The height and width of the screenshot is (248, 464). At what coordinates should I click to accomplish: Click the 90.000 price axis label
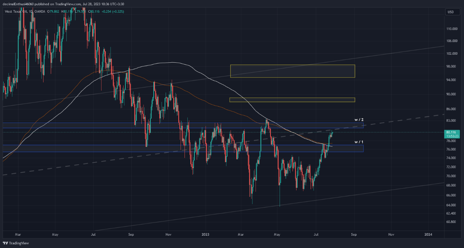451,94
